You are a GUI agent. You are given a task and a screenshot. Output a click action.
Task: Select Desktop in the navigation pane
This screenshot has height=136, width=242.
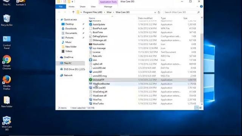69,24
